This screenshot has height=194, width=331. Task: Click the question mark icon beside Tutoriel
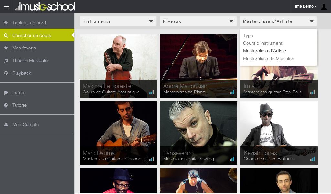[6, 105]
